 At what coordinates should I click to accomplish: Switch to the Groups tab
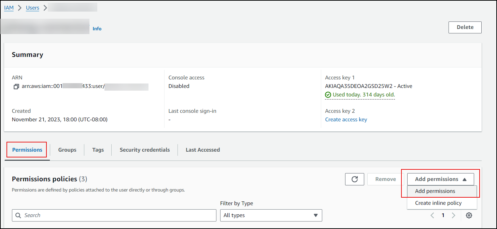(67, 150)
